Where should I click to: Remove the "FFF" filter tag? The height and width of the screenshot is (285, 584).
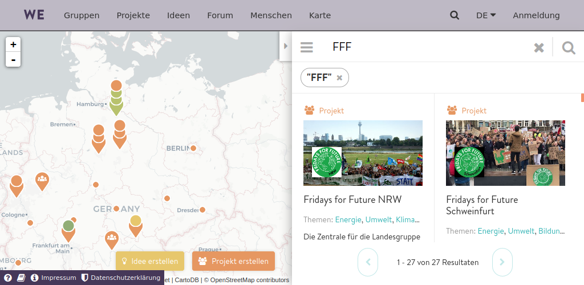point(339,78)
